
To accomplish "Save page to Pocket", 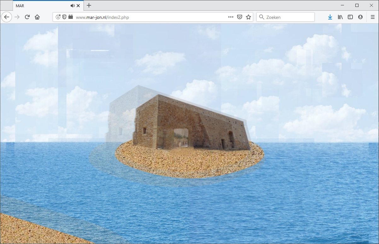I will [x=240, y=17].
